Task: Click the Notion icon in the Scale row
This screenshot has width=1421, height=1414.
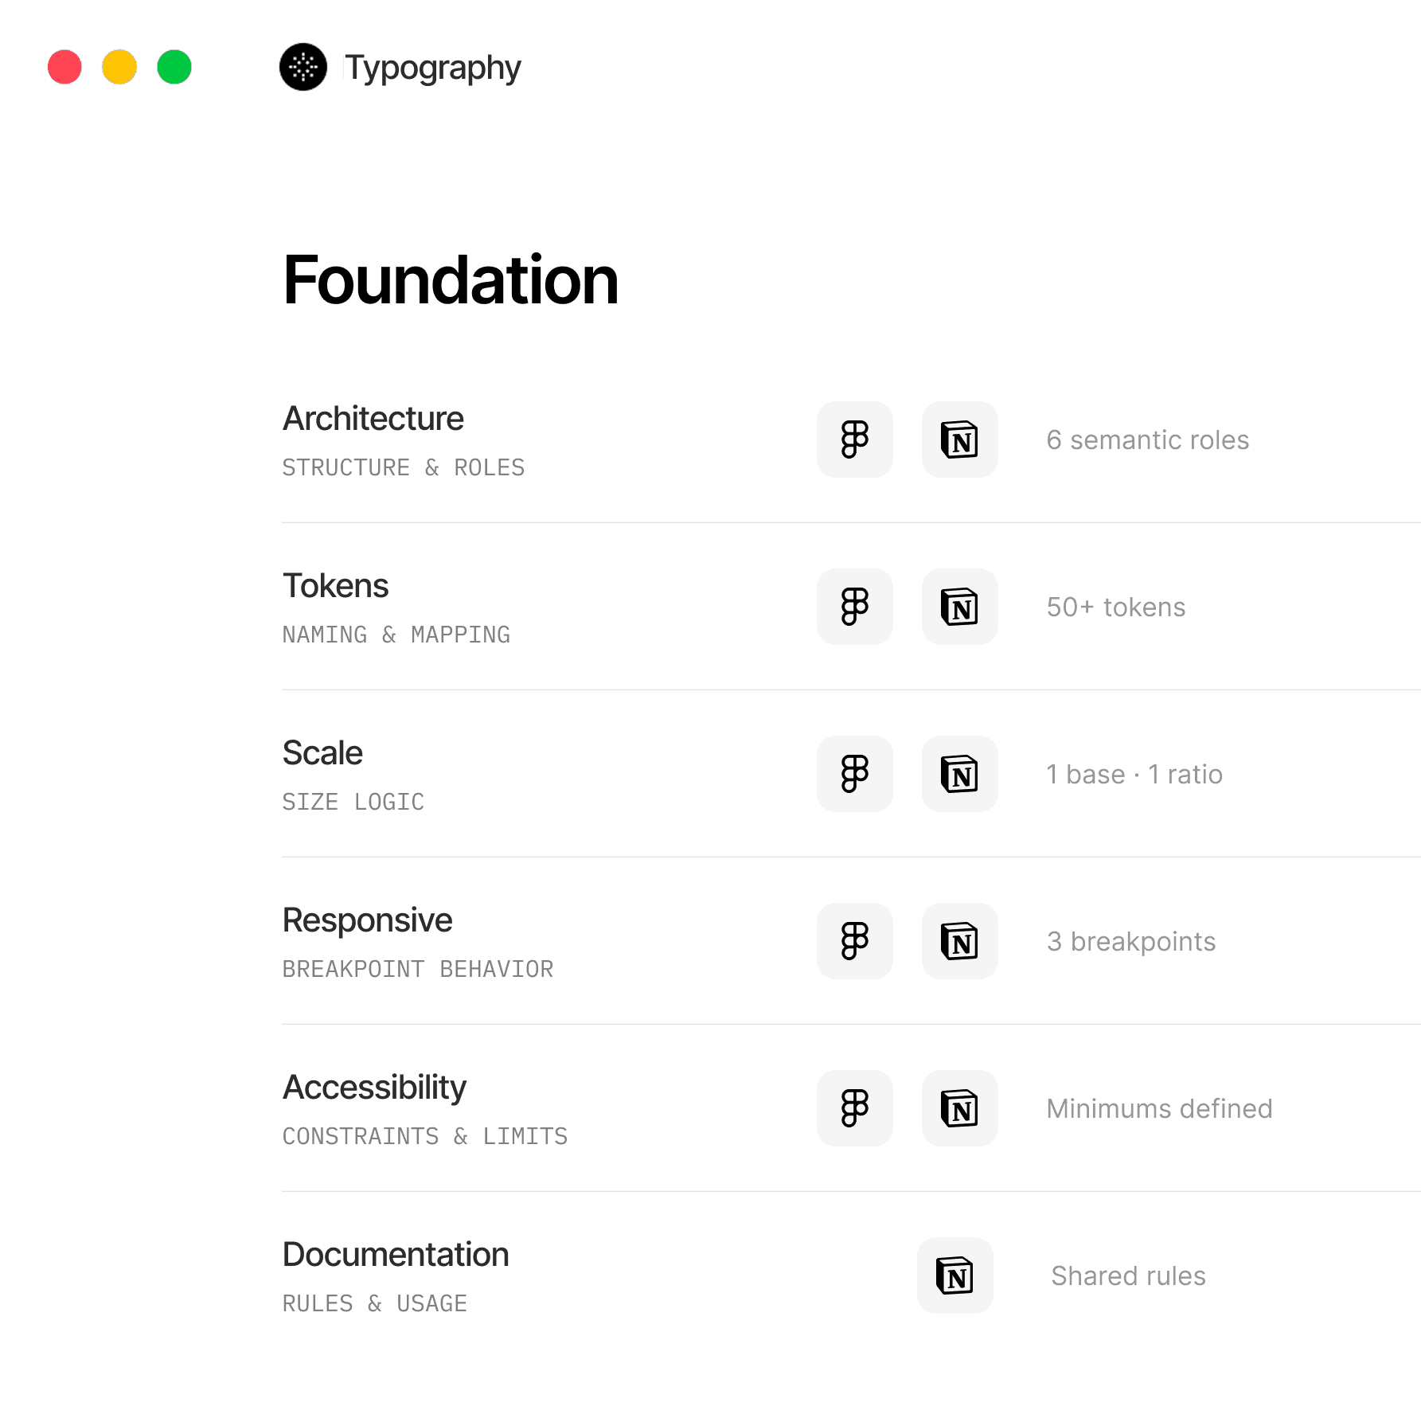Action: pyautogui.click(x=959, y=774)
